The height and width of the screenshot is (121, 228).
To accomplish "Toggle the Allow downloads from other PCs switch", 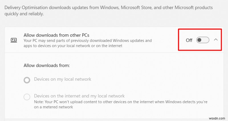I will (203, 40).
